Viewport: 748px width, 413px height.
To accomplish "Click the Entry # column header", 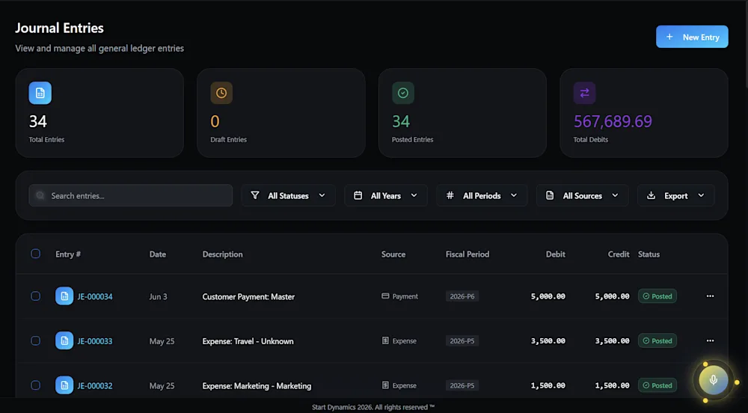I will pos(68,254).
